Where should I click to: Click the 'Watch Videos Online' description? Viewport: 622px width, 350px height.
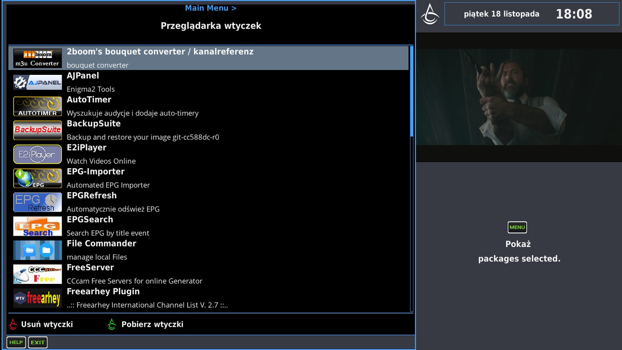[x=101, y=161]
